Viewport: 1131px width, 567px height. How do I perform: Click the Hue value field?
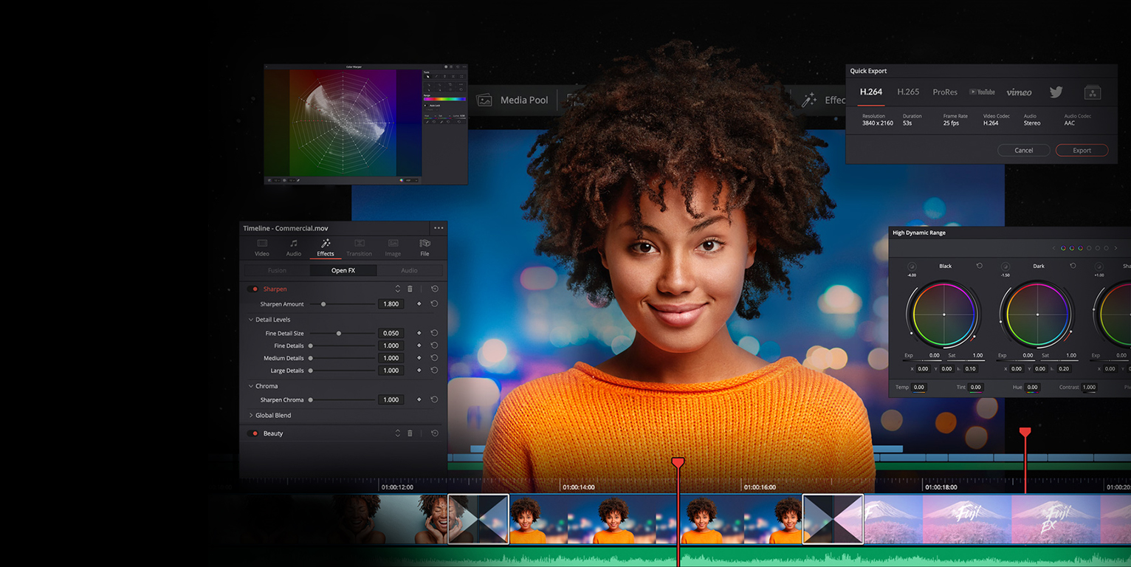1032,387
